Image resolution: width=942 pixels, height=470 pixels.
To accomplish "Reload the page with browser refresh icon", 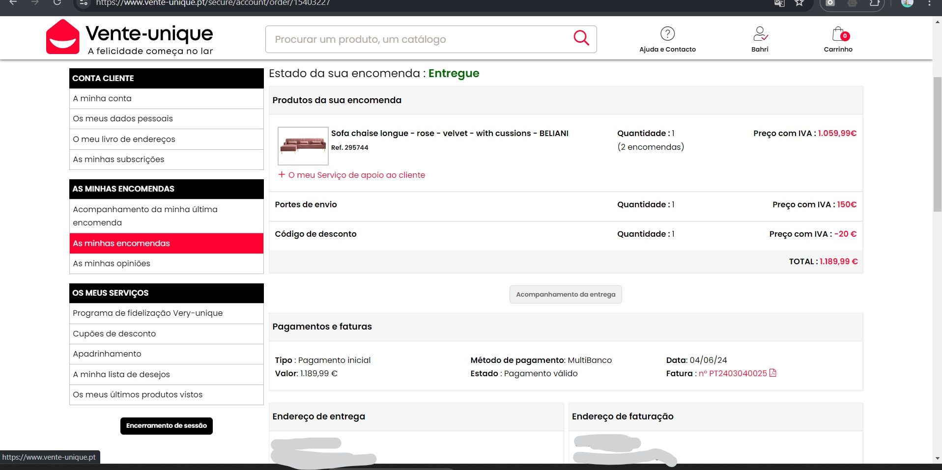I will coord(57,3).
